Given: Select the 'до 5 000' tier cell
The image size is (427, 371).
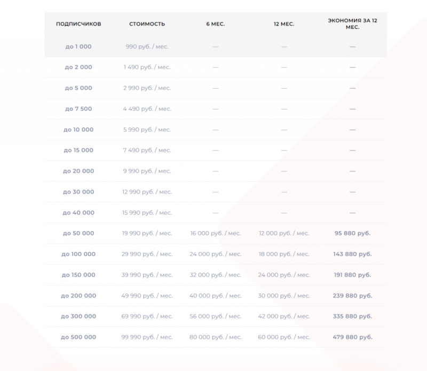Looking at the screenshot, I should (78, 88).
